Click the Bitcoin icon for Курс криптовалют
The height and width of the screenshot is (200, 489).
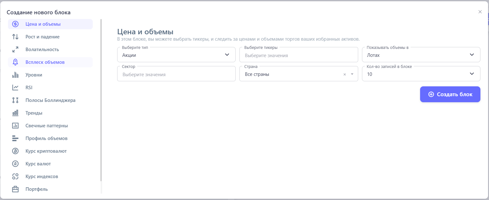pos(15,151)
